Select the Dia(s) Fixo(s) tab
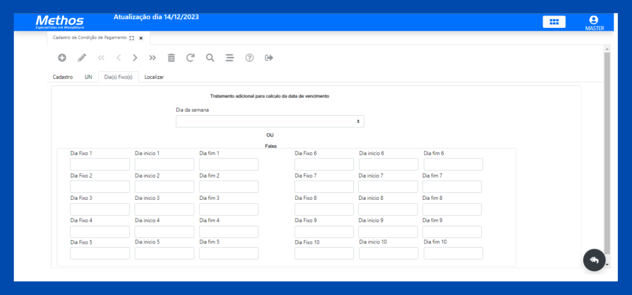The image size is (632, 295). [118, 77]
